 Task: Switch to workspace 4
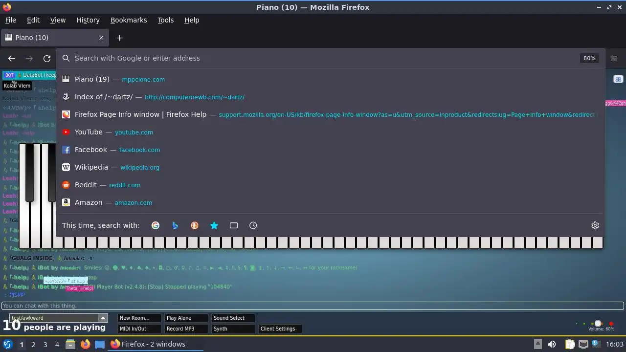pos(57,344)
